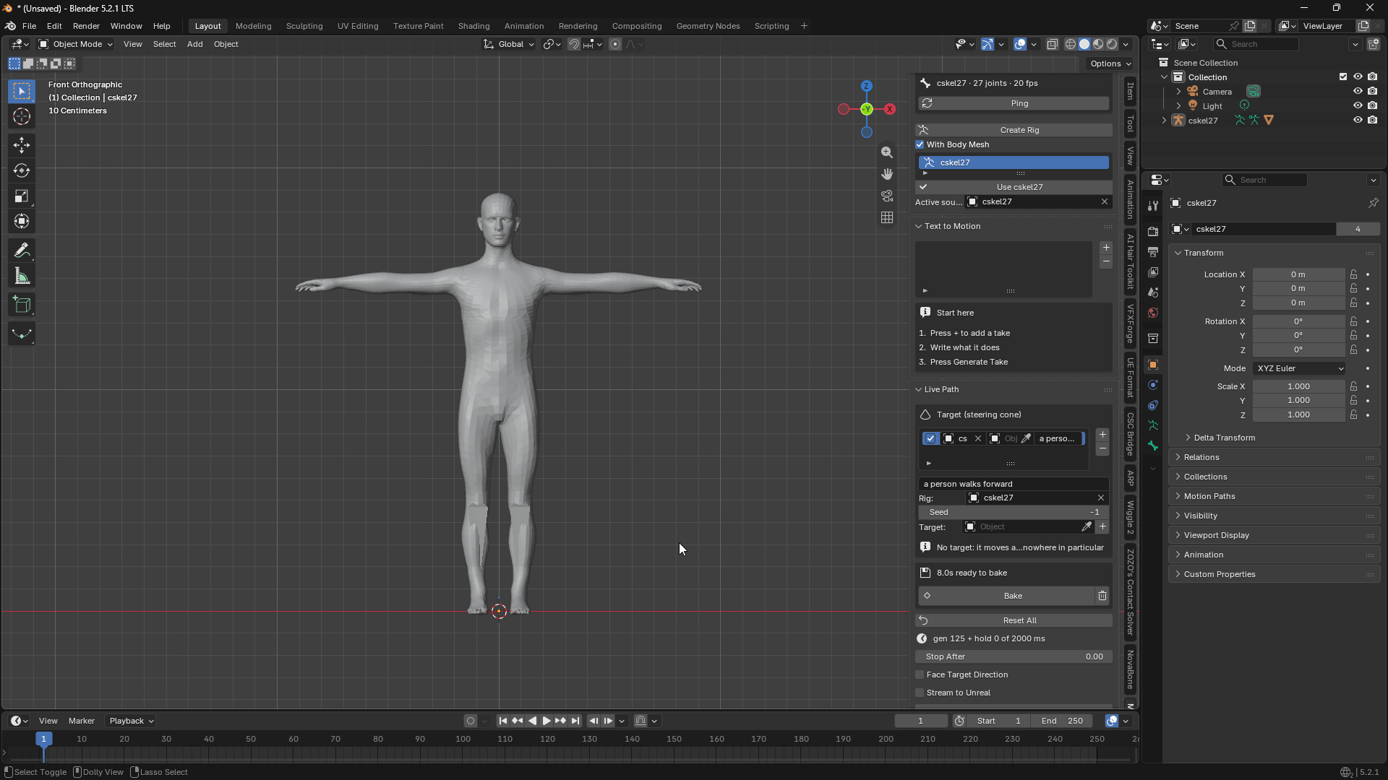This screenshot has height=780, width=1388.
Task: Click eyedropper next to Target Object field
Action: (1087, 526)
